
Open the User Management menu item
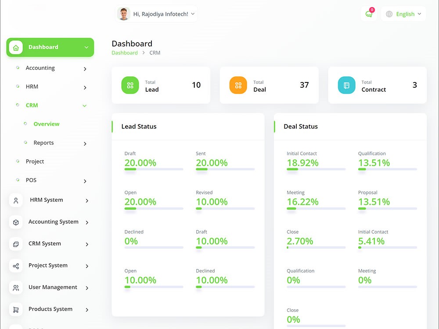[53, 287]
